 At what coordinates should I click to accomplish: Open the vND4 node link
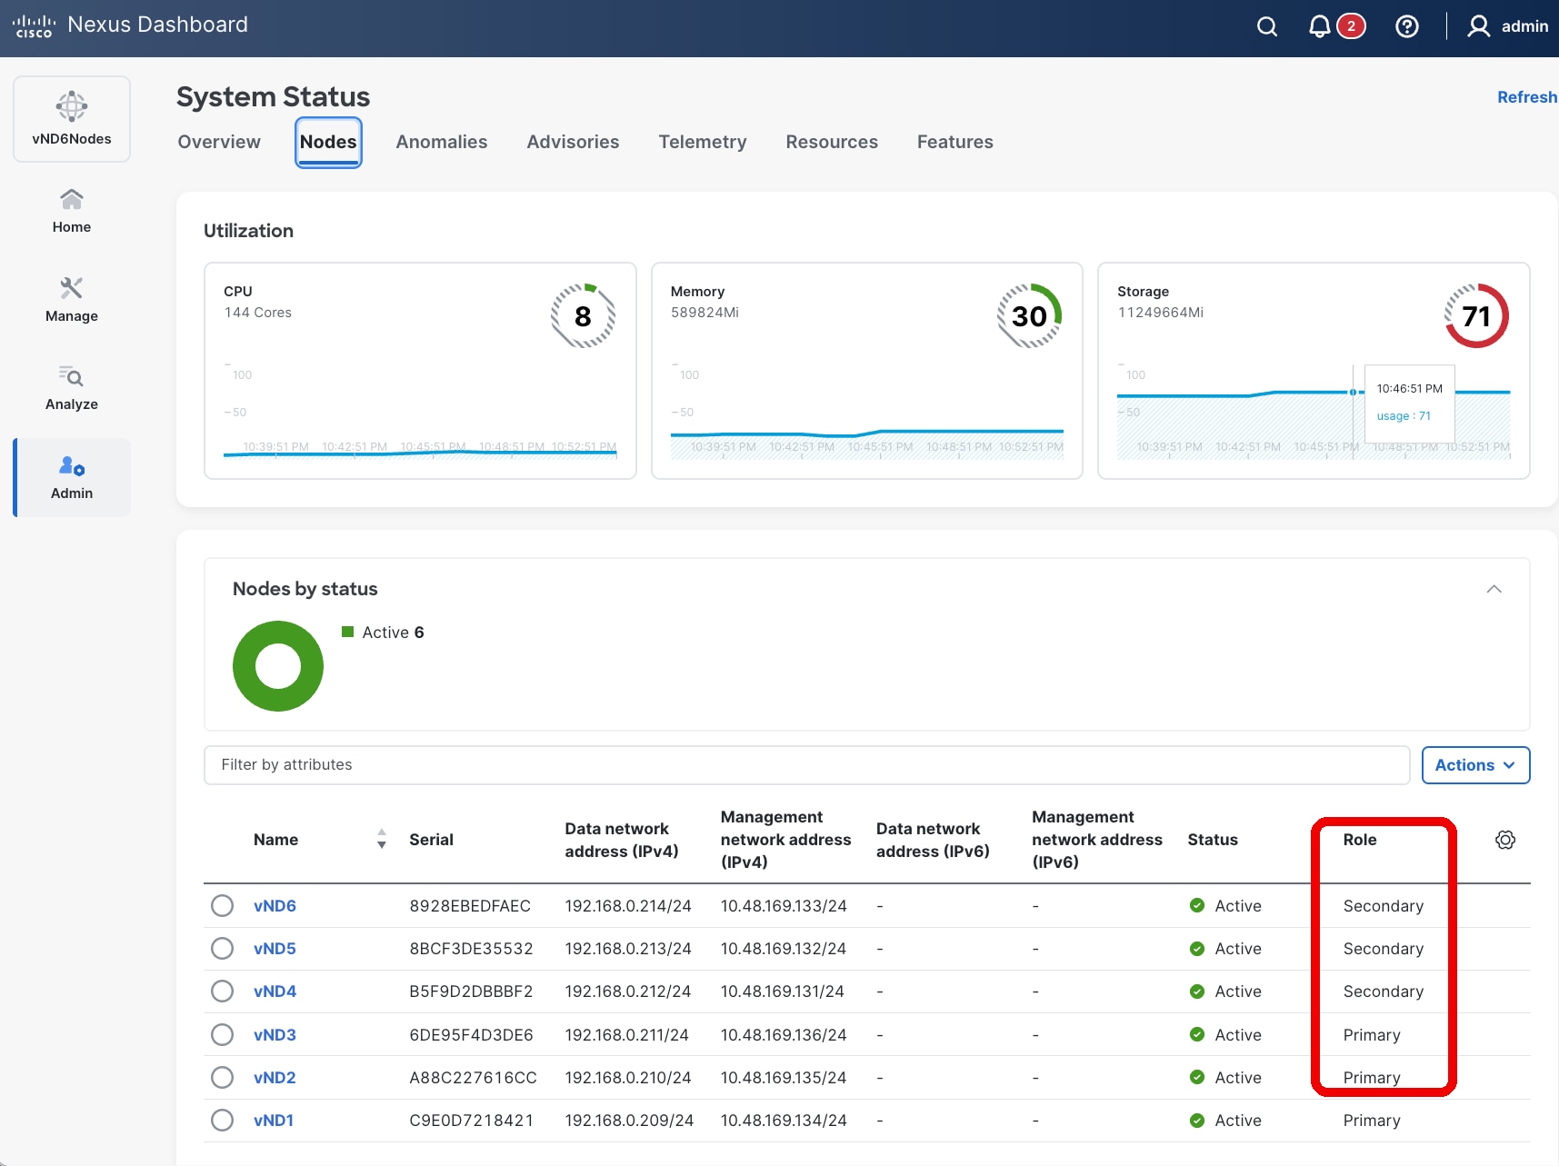click(x=275, y=992)
